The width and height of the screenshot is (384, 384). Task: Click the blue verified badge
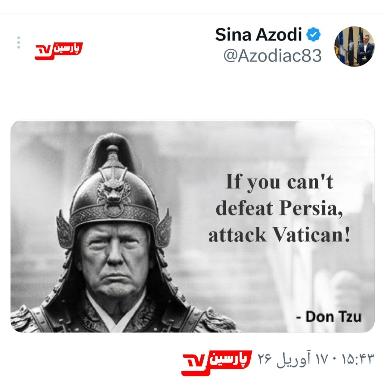(313, 35)
